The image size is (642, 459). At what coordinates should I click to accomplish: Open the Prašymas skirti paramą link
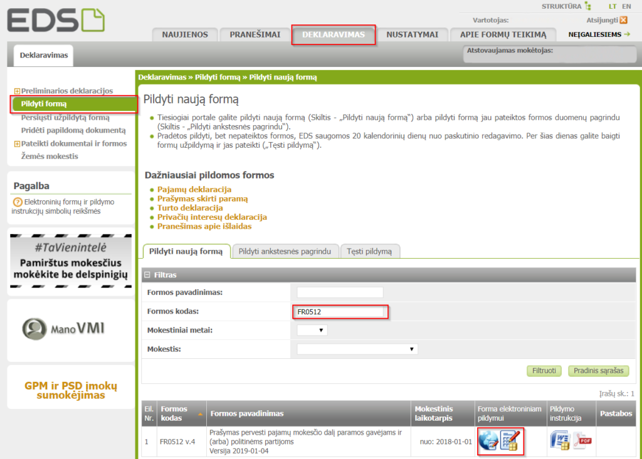point(203,199)
